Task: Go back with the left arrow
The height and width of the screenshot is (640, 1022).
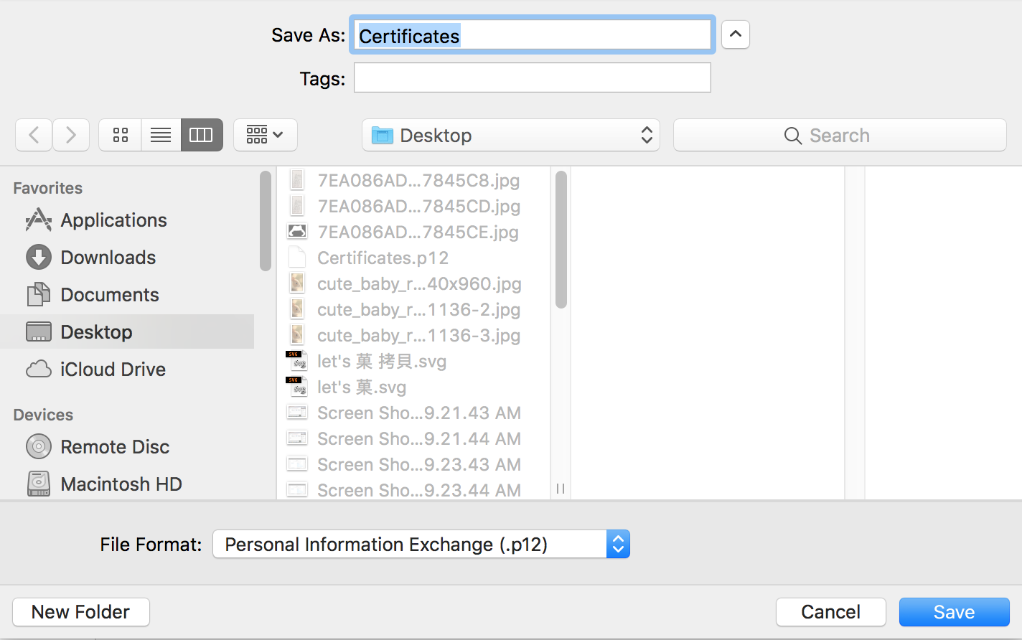Action: pos(34,135)
